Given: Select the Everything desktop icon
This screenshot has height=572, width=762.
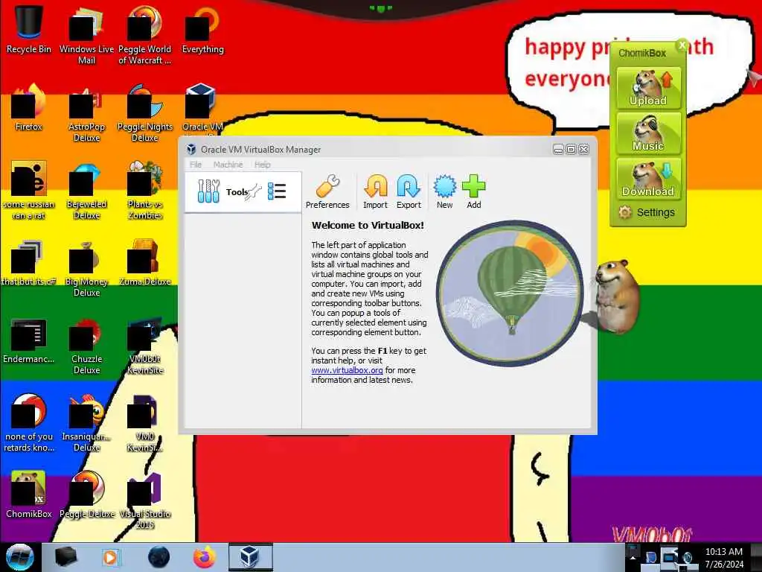Looking at the screenshot, I should (202, 30).
